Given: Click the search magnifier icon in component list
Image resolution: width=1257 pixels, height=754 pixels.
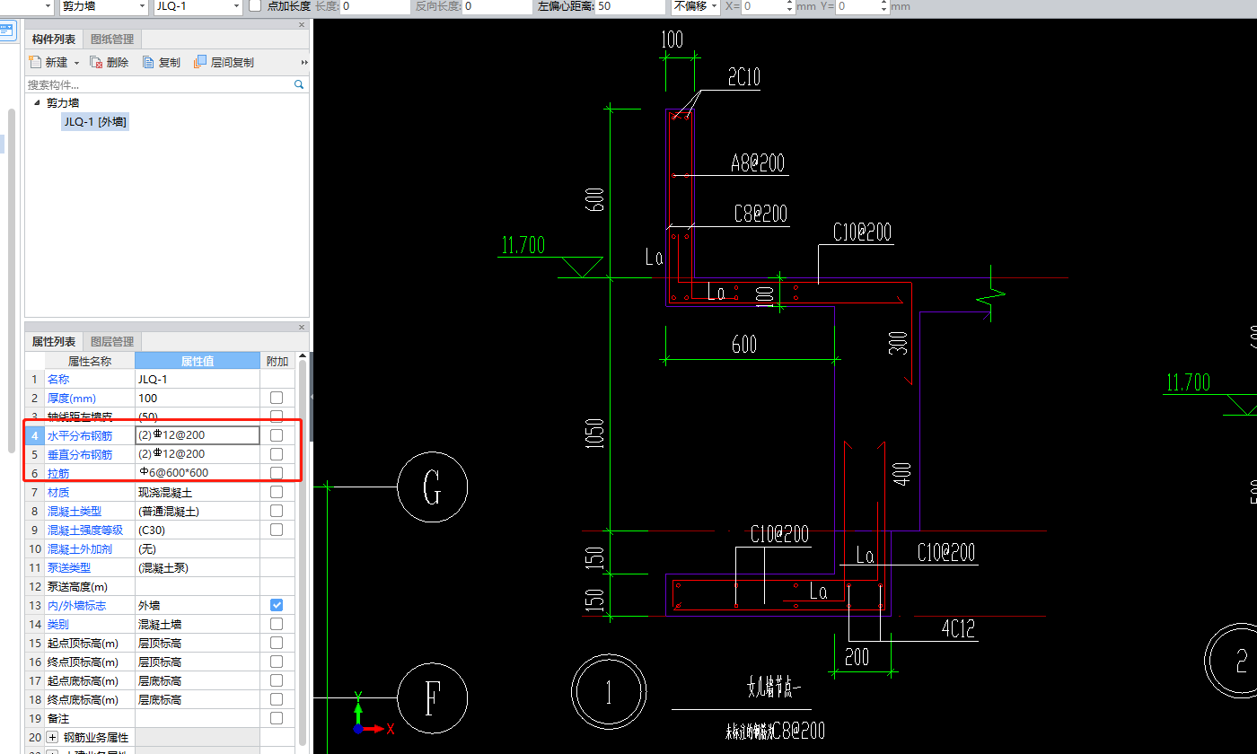Looking at the screenshot, I should tap(299, 84).
